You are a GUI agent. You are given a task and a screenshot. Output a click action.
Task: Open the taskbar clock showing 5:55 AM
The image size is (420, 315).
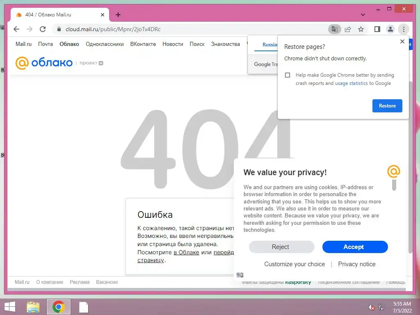(x=402, y=307)
